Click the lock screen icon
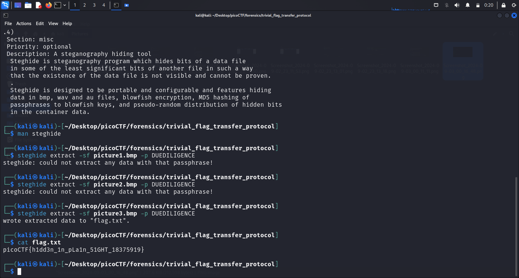Image resolution: width=519 pixels, height=278 pixels. (x=504, y=5)
